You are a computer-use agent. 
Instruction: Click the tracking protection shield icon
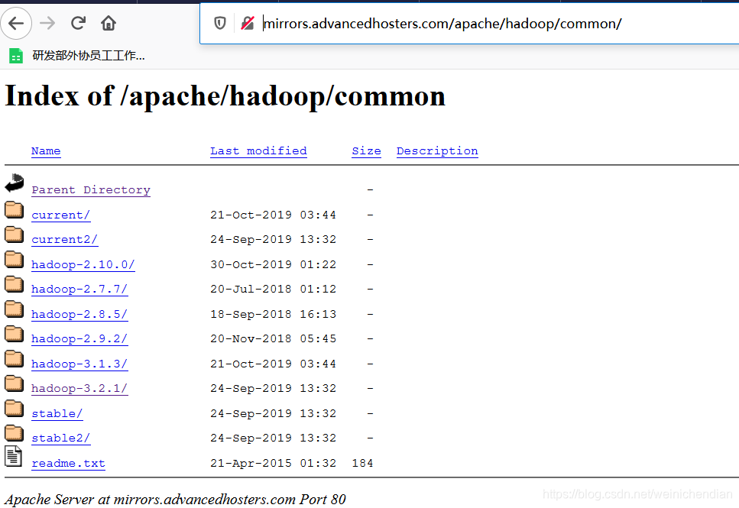point(219,24)
